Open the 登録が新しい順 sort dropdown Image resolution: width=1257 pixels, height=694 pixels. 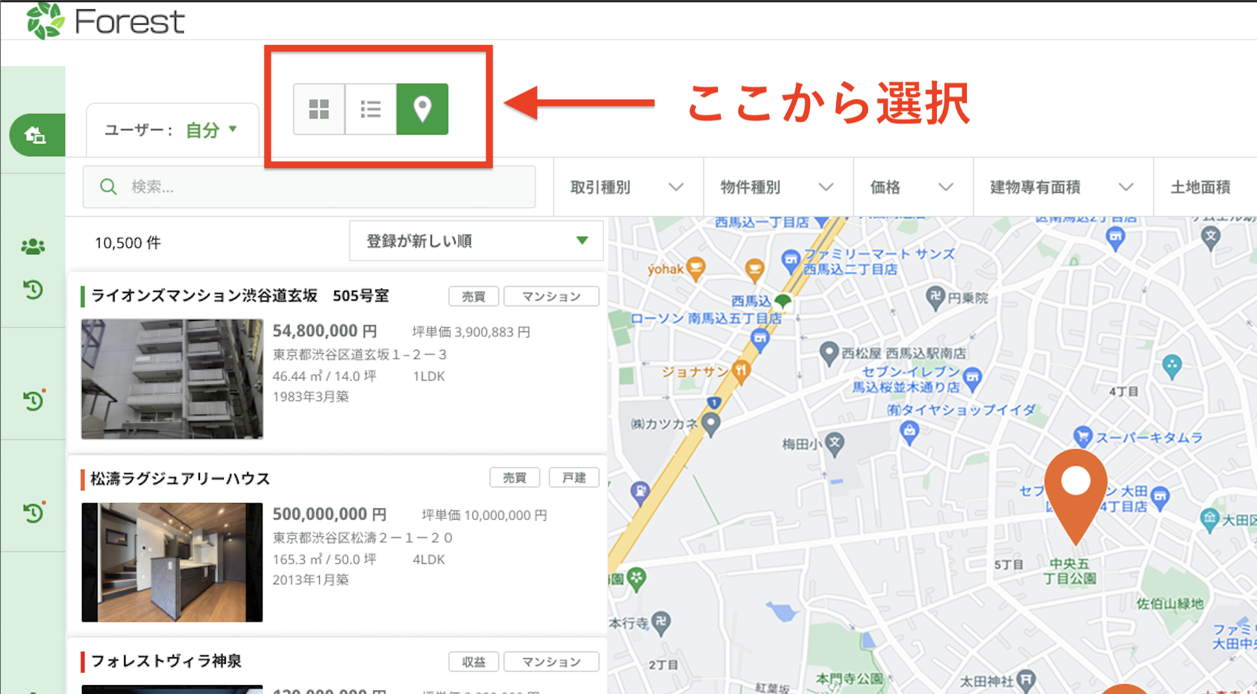click(x=476, y=241)
